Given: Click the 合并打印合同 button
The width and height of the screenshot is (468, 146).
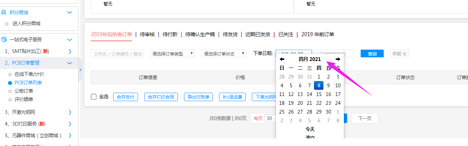Looking at the screenshot, I should tap(161, 97).
